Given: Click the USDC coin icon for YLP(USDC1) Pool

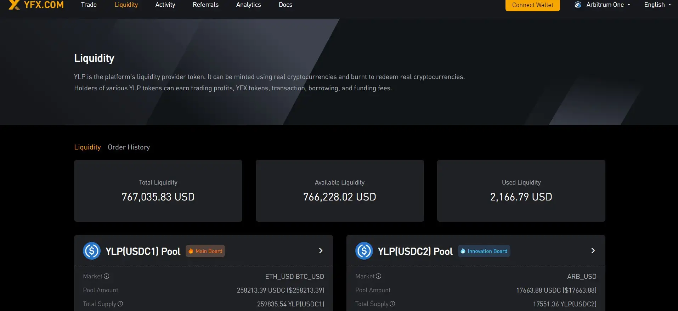Looking at the screenshot, I should (92, 251).
